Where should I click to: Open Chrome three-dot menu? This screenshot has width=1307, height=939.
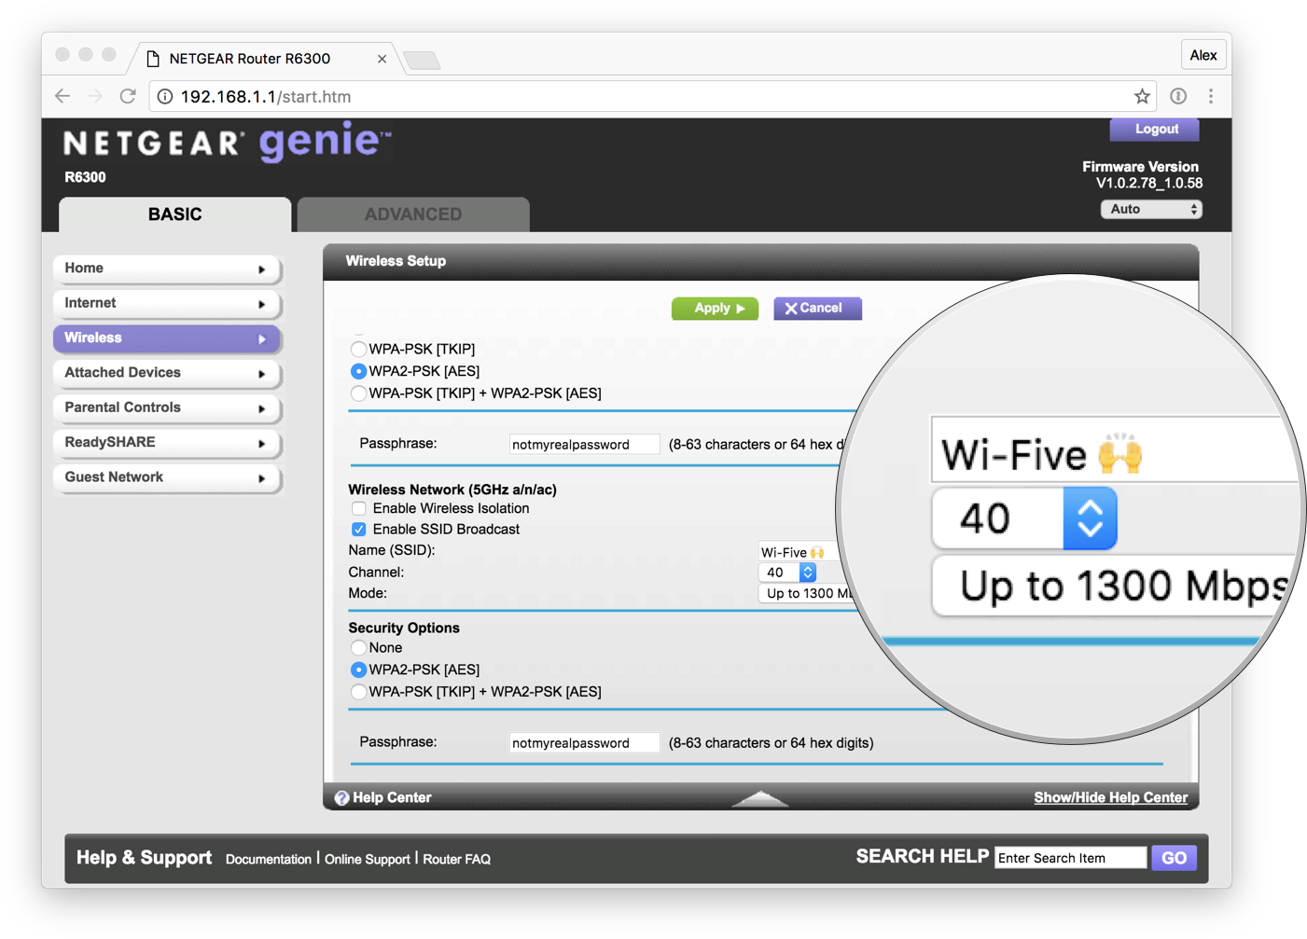[x=1211, y=96]
